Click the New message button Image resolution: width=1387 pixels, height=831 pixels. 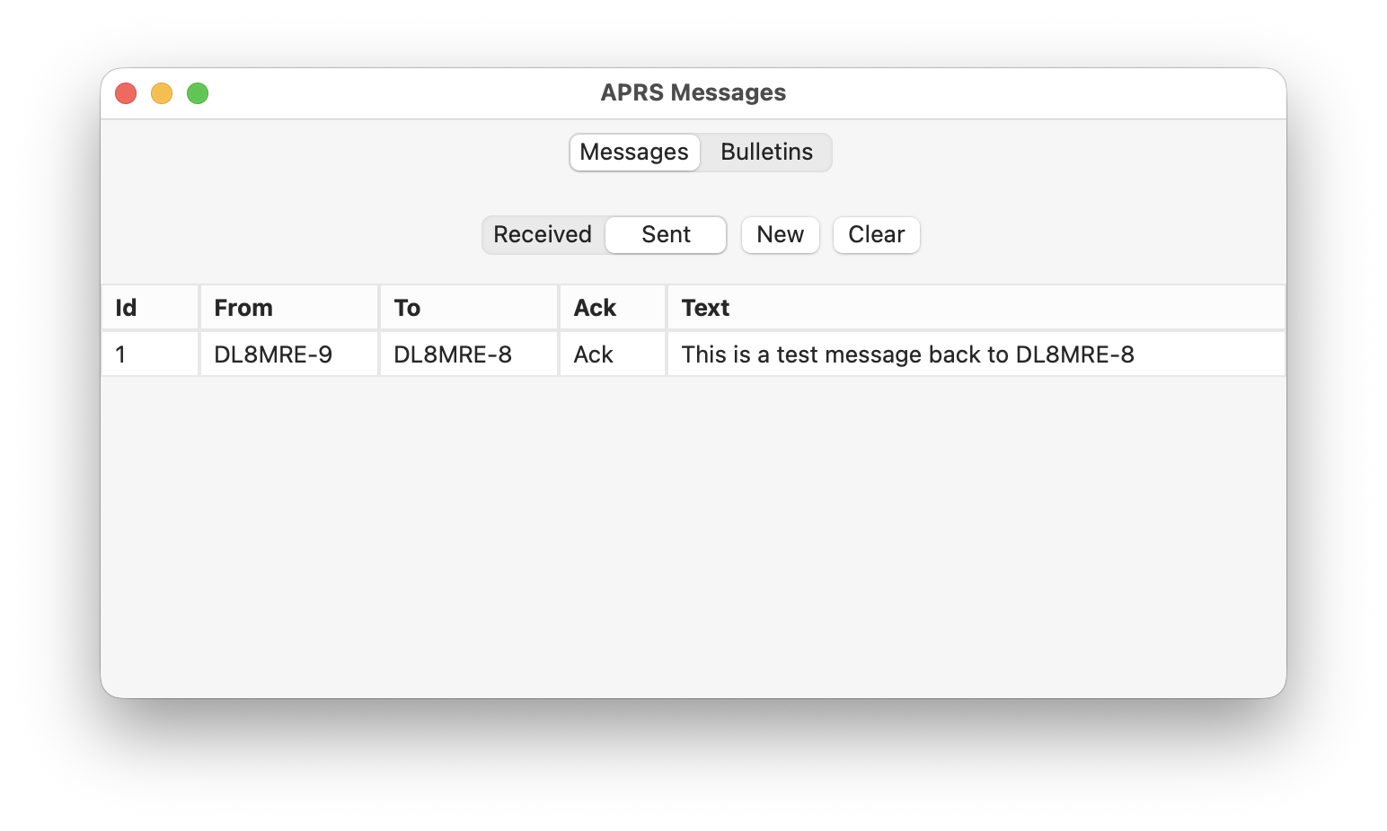[x=780, y=235]
